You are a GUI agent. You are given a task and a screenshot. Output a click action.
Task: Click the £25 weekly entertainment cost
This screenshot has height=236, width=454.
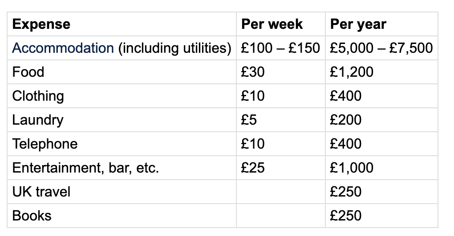click(x=253, y=168)
